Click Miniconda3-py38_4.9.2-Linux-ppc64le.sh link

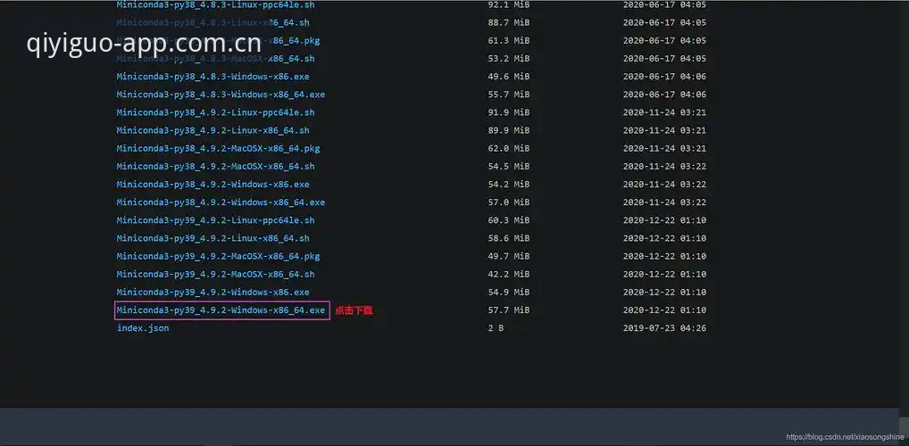(216, 113)
